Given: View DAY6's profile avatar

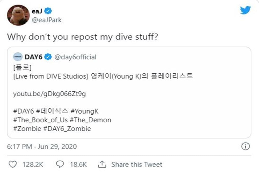Looking at the screenshot, I should pyautogui.click(x=18, y=57).
